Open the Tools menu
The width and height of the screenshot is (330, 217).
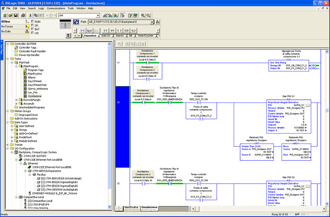71,8
